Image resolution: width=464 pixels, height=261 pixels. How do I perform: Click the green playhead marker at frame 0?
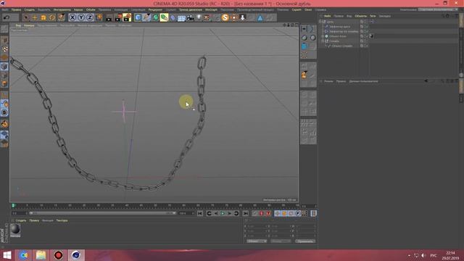pos(13,205)
